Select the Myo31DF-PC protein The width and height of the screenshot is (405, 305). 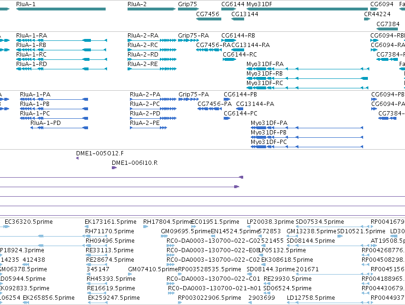[307, 147]
